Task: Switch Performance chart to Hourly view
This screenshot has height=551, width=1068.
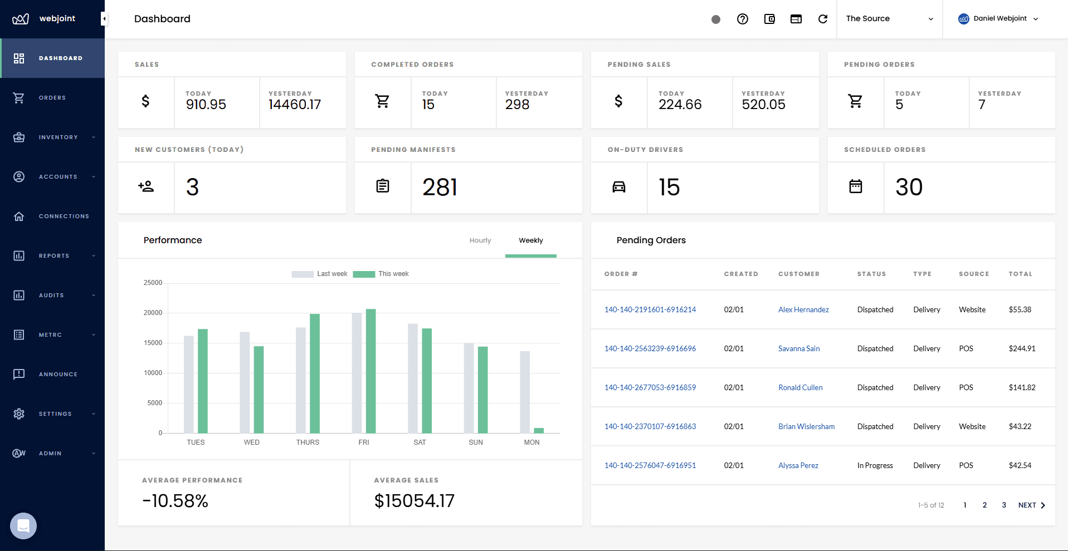Action: tap(480, 240)
